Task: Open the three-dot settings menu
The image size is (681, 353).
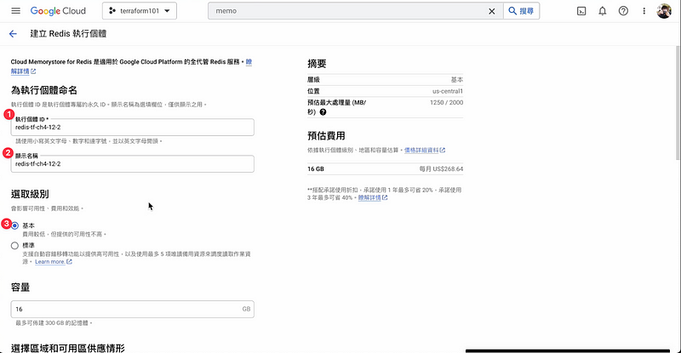Action: 644,11
